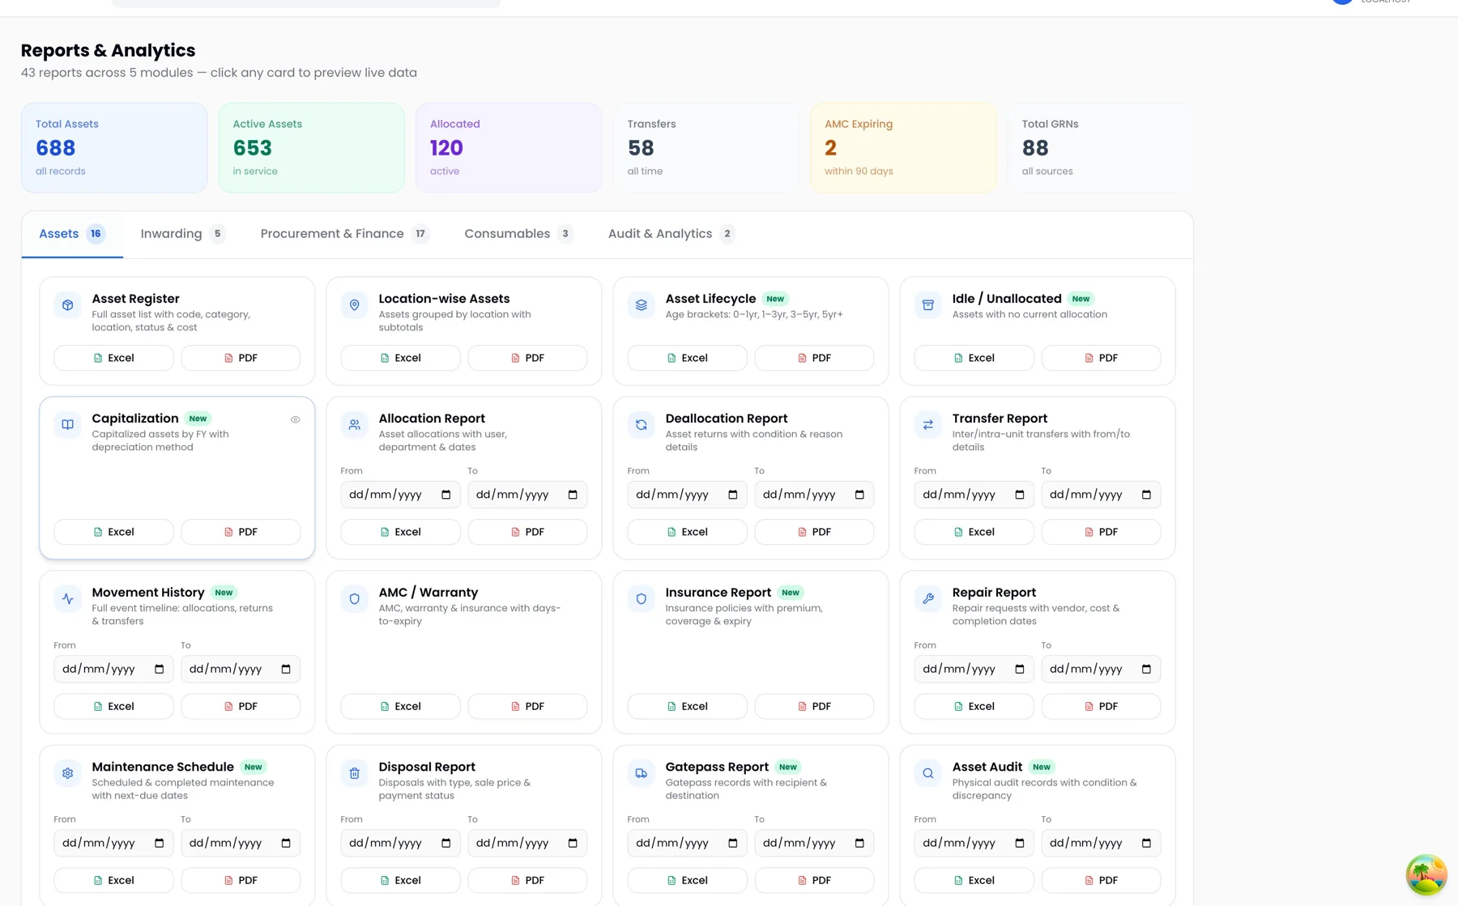Download AMC / Warranty report as PDF
The height and width of the screenshot is (906, 1458).
tap(527, 706)
